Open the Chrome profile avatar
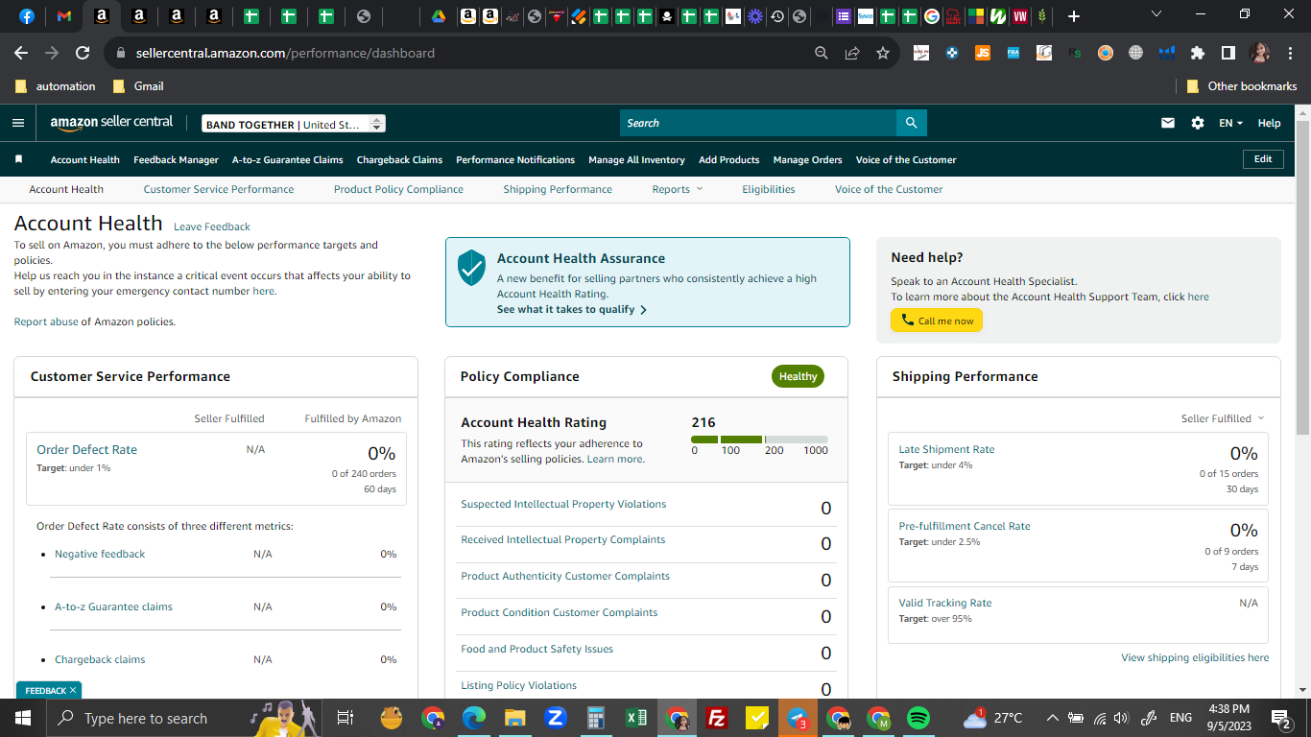Image resolution: width=1311 pixels, height=737 pixels. coord(1259,53)
